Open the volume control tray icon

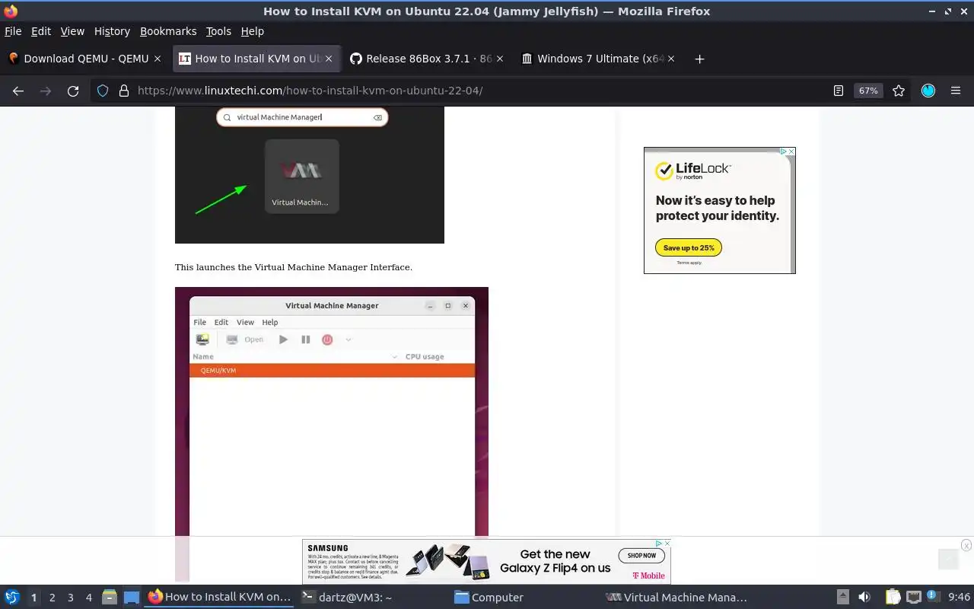tap(864, 598)
